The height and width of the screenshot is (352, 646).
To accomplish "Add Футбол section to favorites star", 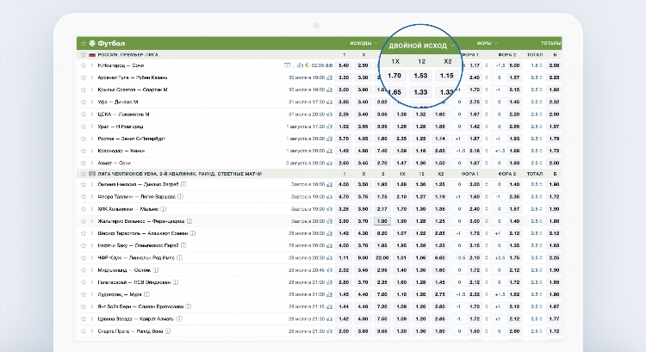I will click(x=84, y=43).
